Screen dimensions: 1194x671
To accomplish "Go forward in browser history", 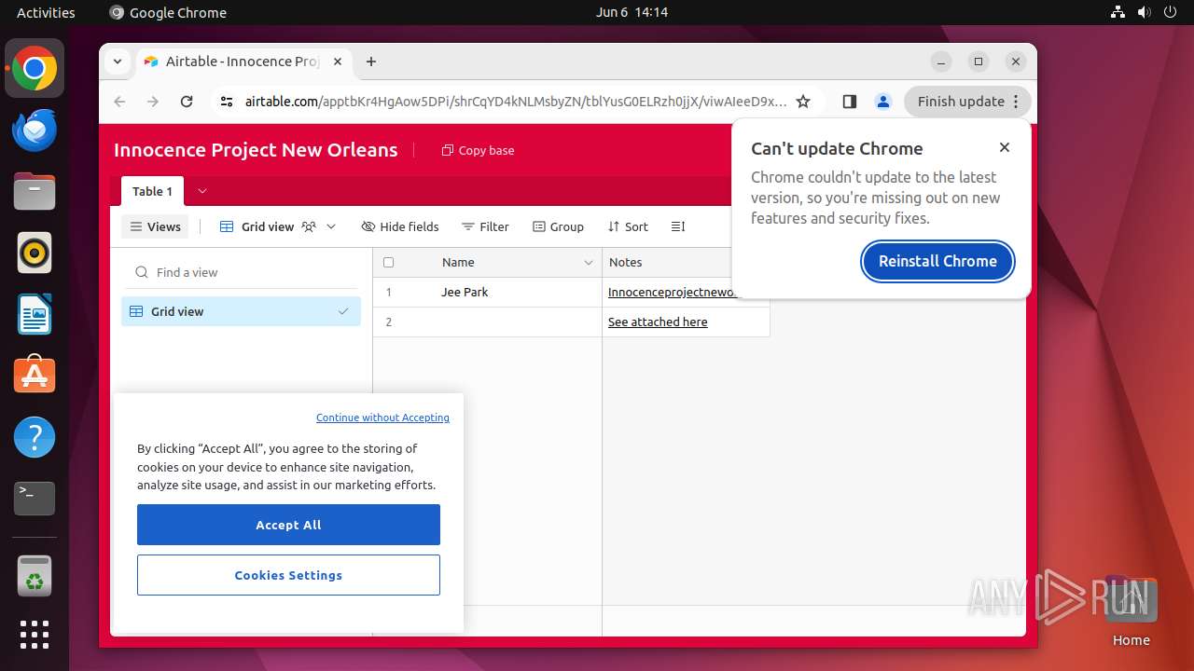I will (x=153, y=102).
